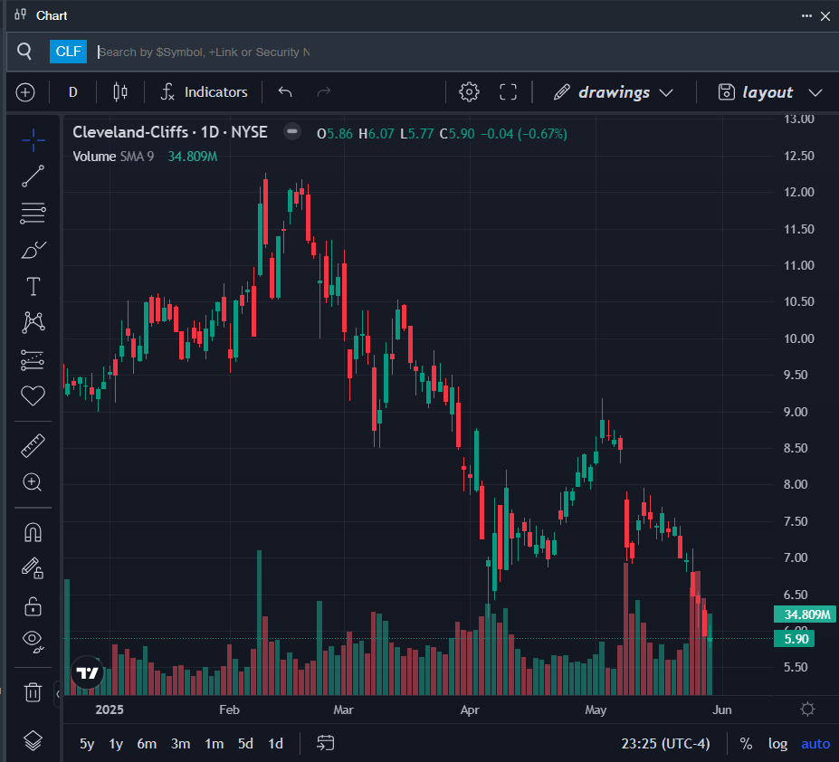This screenshot has width=839, height=762.
Task: Collapse the drawing toolbar side arrow
Action: [57, 694]
